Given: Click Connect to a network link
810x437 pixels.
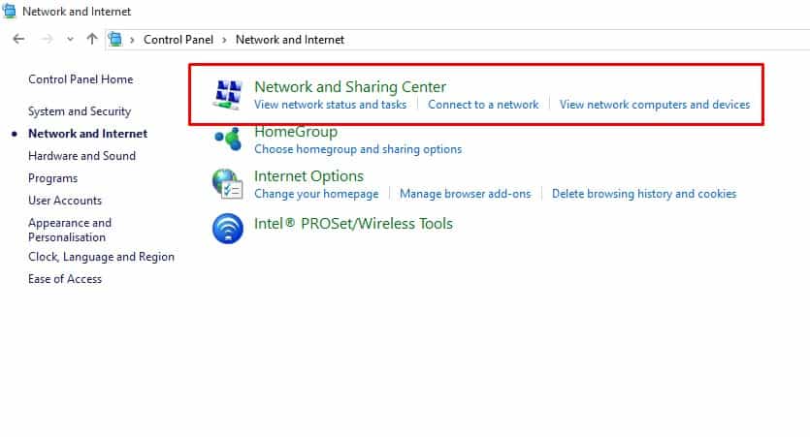Looking at the screenshot, I should click(483, 105).
